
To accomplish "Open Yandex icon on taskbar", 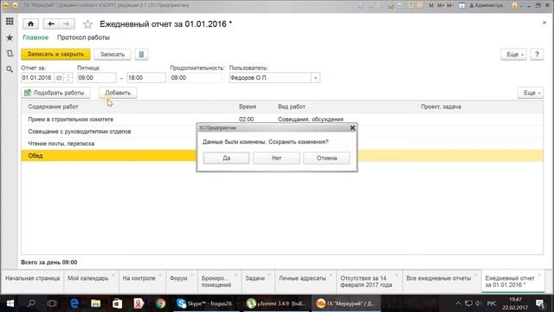I will tap(138, 303).
